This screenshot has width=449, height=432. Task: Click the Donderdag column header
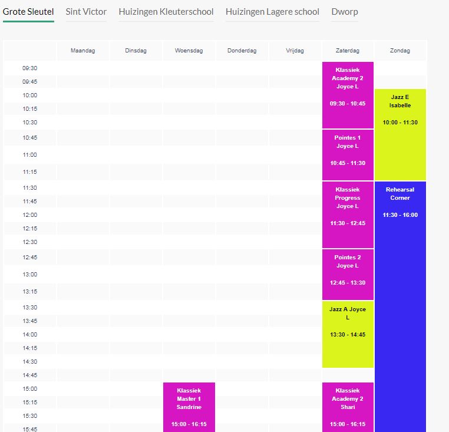coord(242,51)
